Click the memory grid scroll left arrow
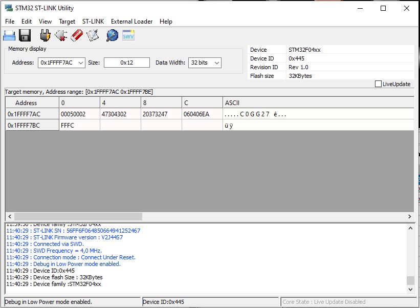Viewport: 420px width, 308px height. 10,216
